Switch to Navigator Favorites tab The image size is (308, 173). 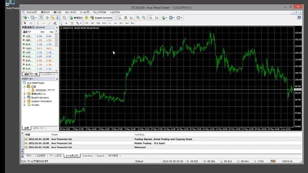click(x=38, y=128)
